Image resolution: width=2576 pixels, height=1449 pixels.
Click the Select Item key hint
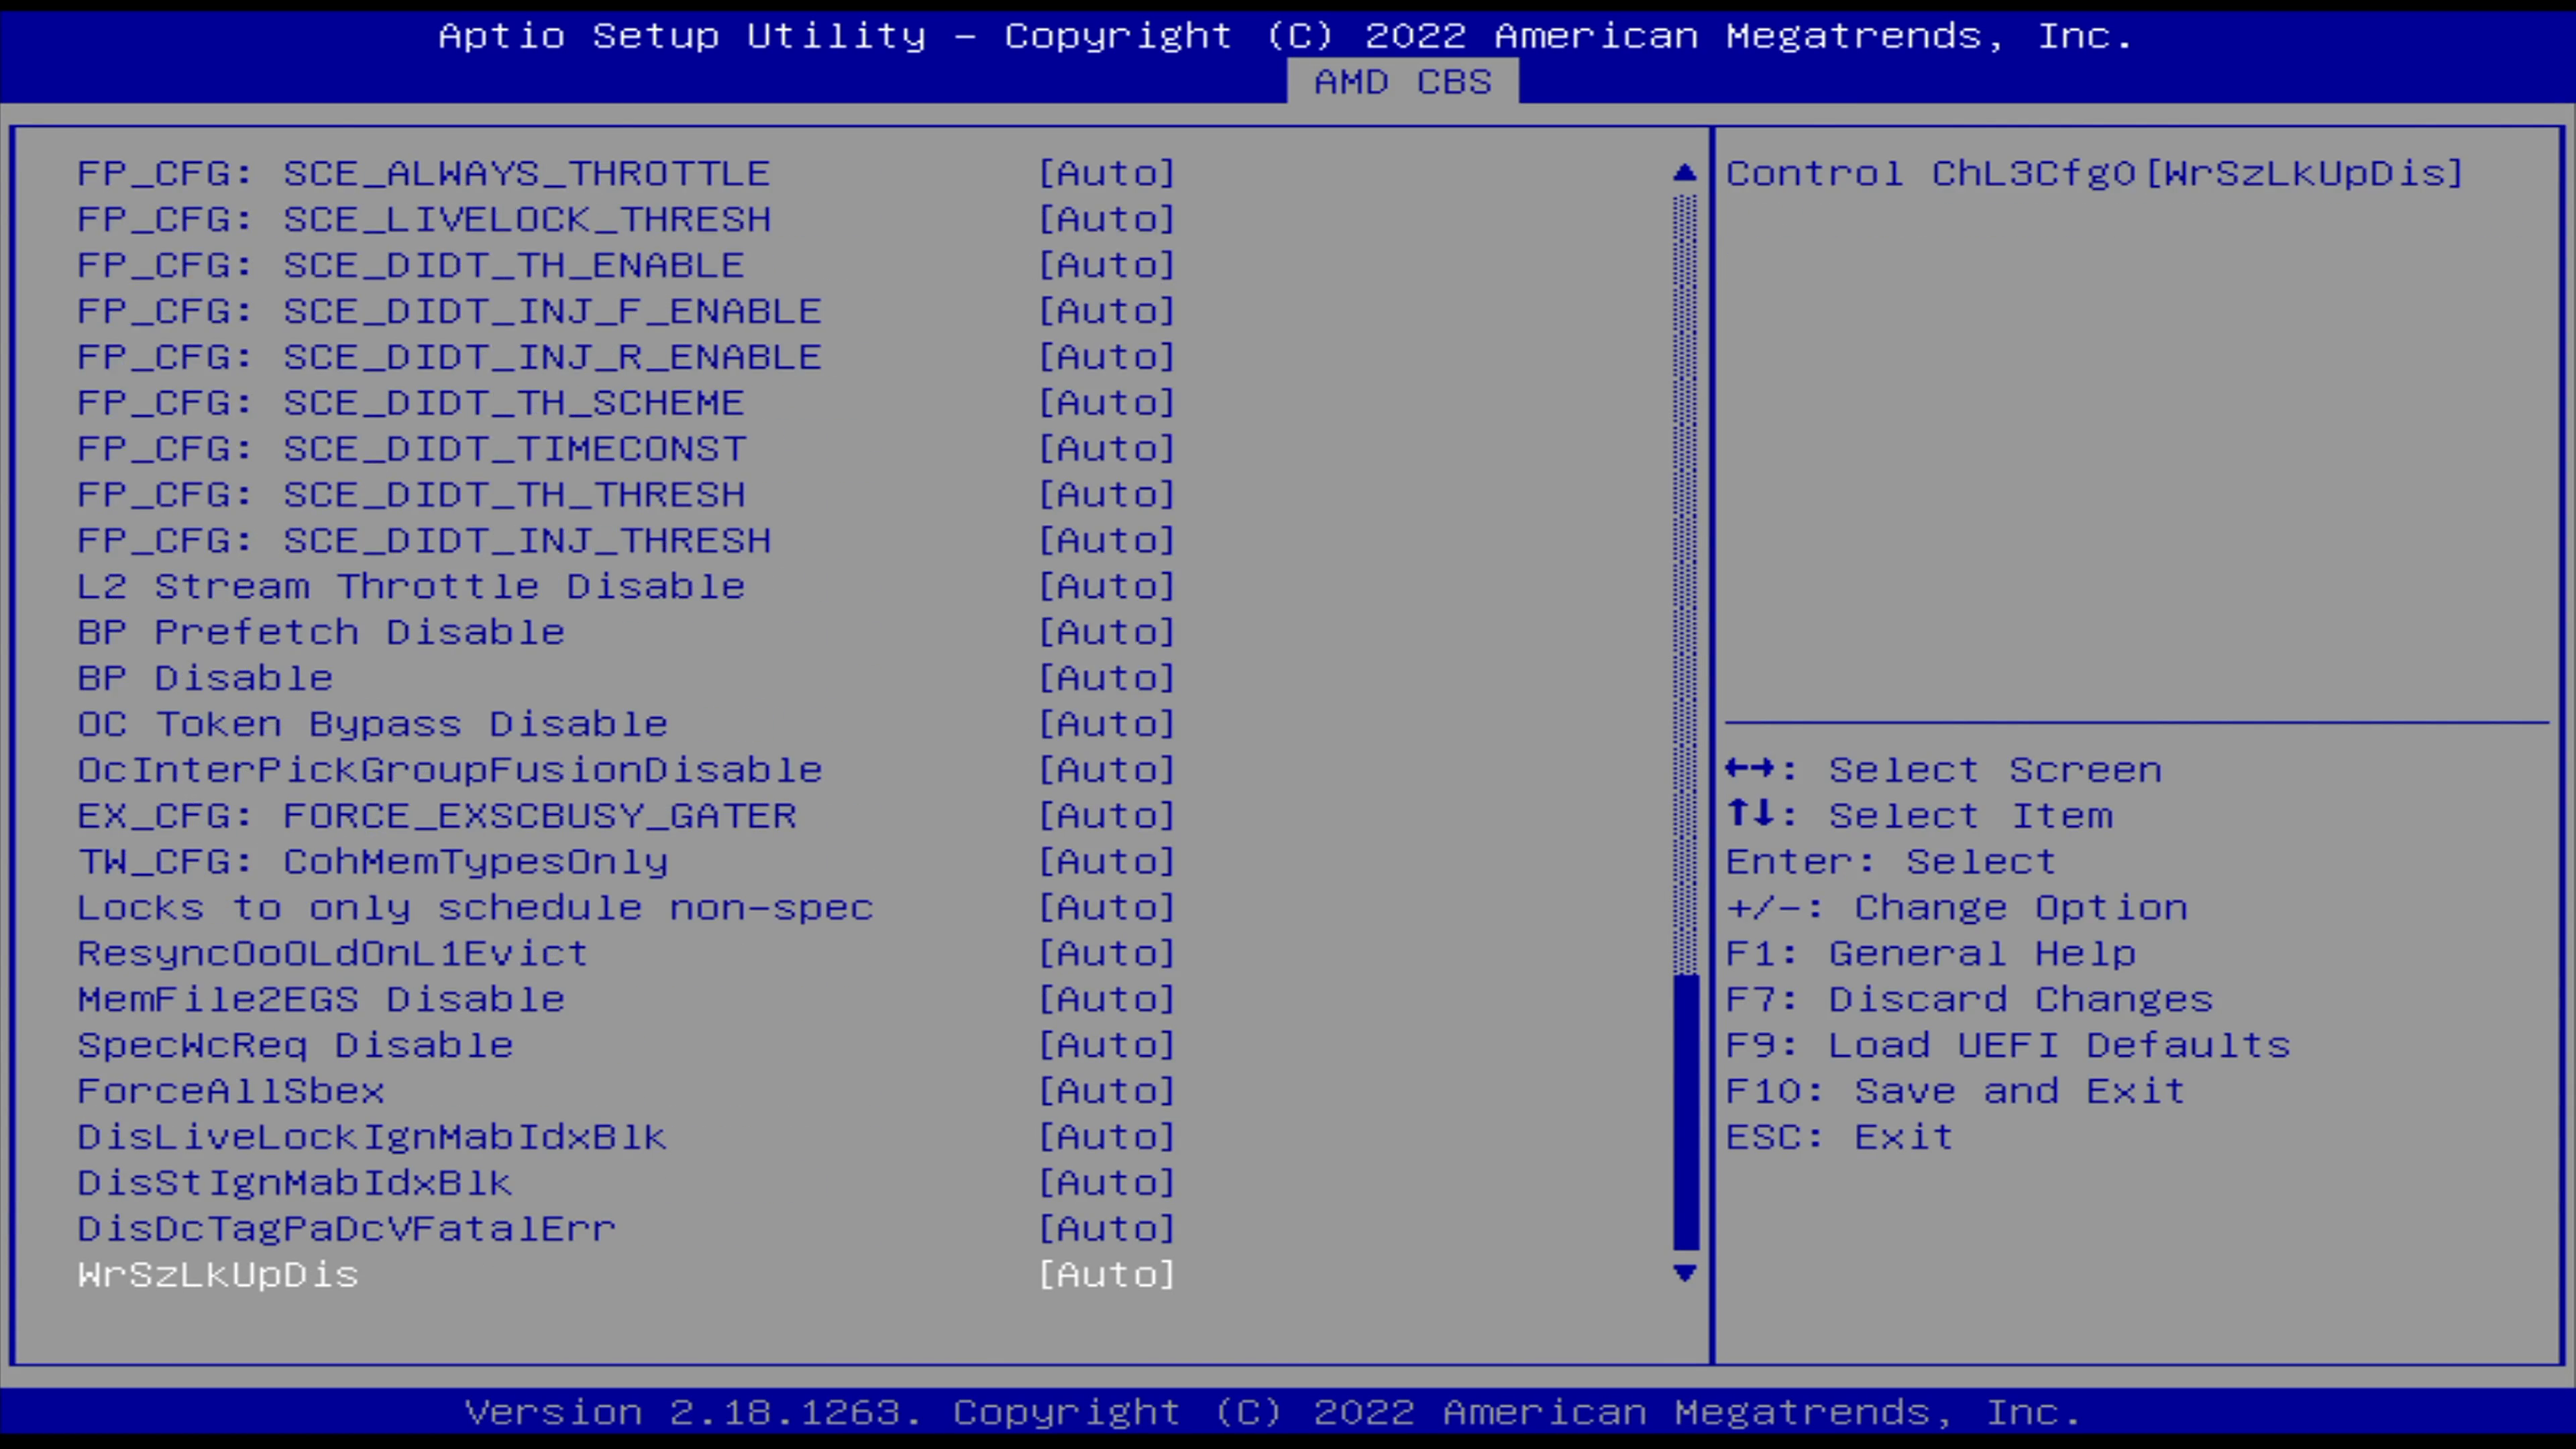1920,815
